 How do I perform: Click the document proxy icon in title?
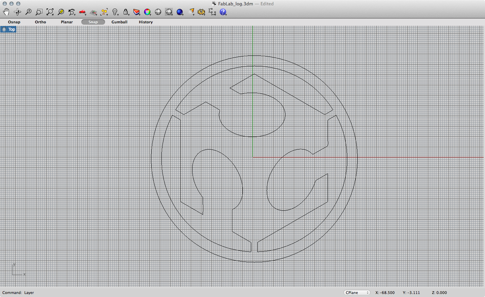[214, 4]
